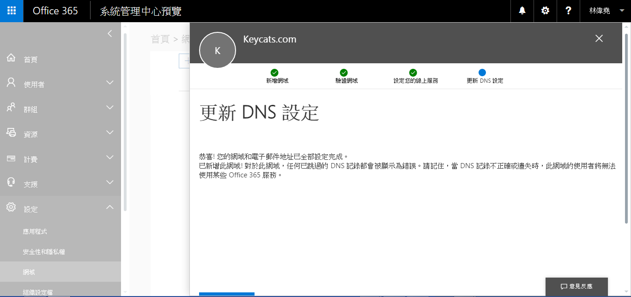631x297 pixels.
Task: Click the sidebar vertical scrollbar thumb
Action: coord(125,122)
